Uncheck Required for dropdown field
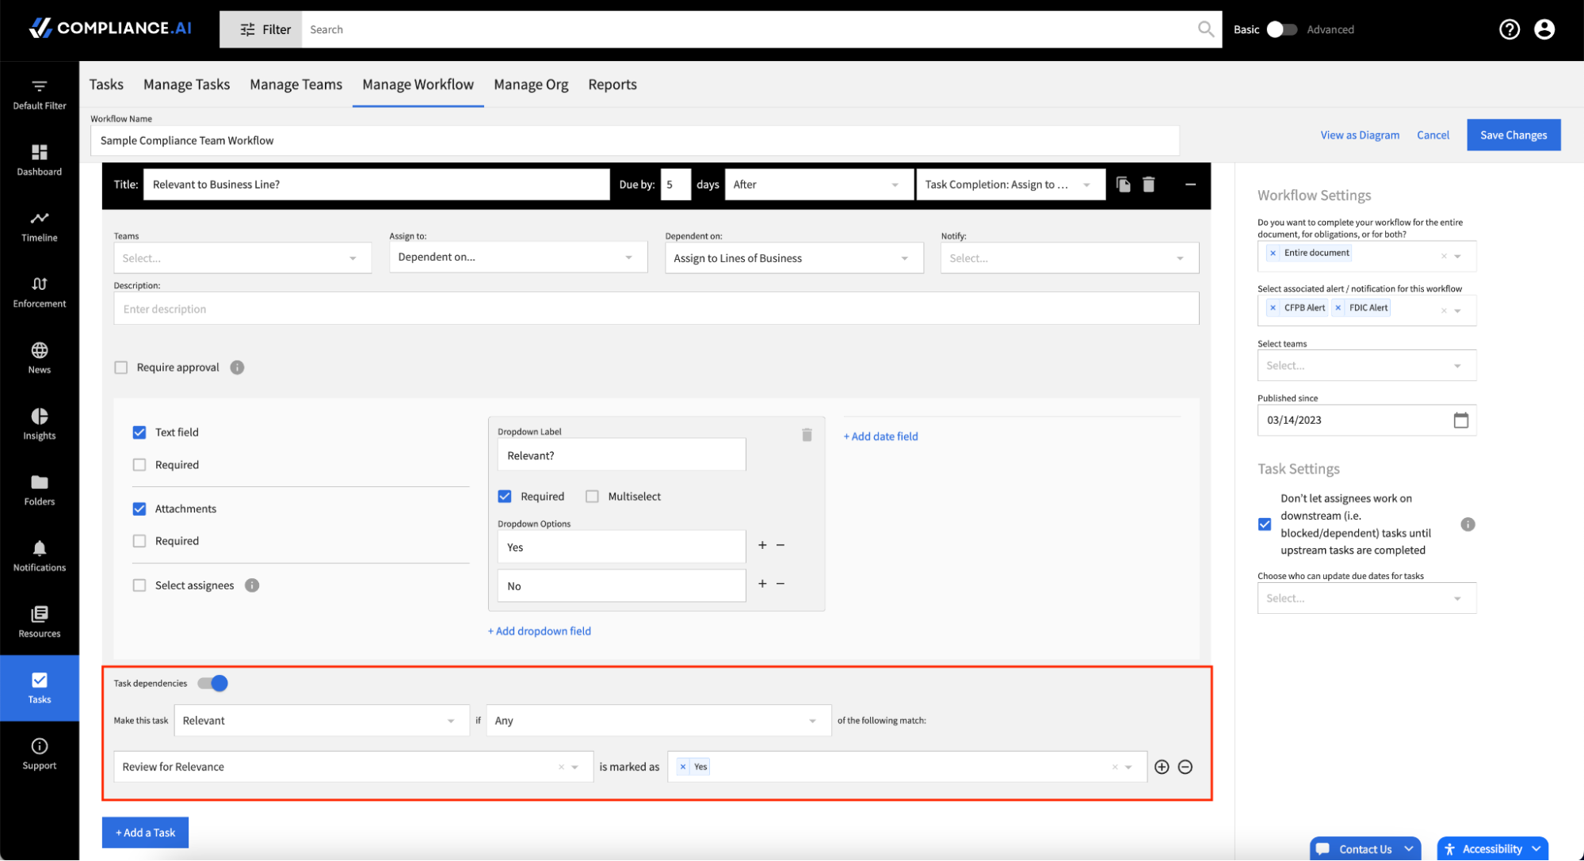 505,497
